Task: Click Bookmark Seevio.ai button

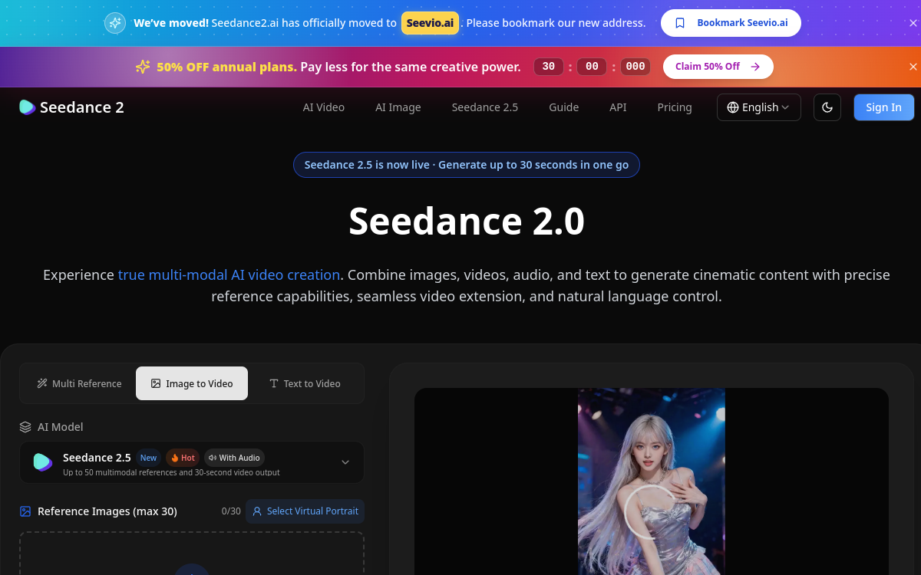Action: click(731, 23)
